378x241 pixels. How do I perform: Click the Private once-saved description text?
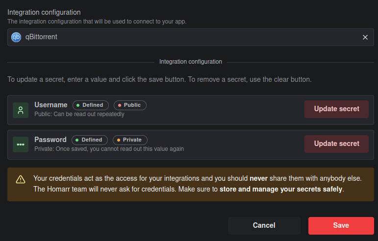[109, 149]
